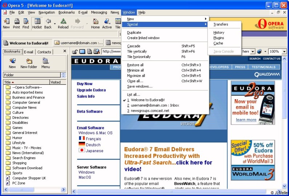The image size is (289, 196).
Task: Select Cascade in Window menu
Action: point(165,46)
